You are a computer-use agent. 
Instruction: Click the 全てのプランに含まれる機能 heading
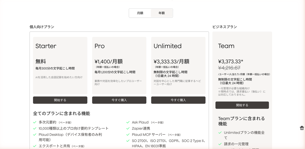click(x=62, y=114)
